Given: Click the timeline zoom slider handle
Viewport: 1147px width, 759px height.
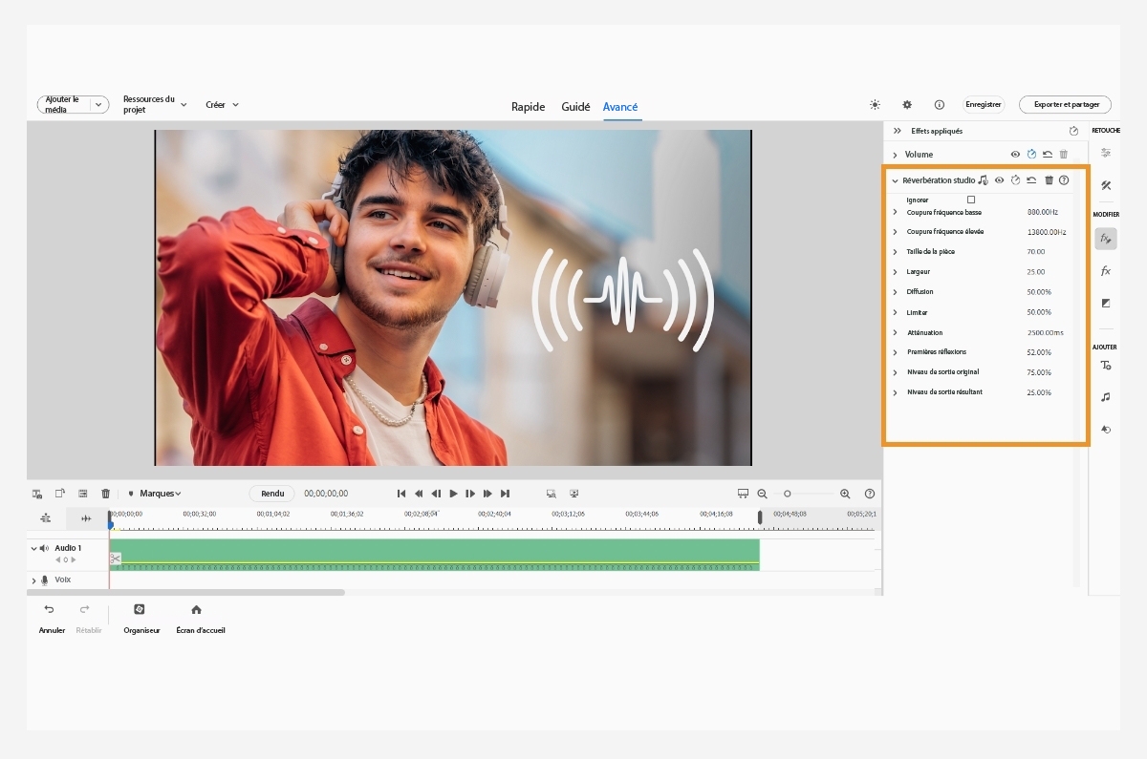Looking at the screenshot, I should (788, 494).
